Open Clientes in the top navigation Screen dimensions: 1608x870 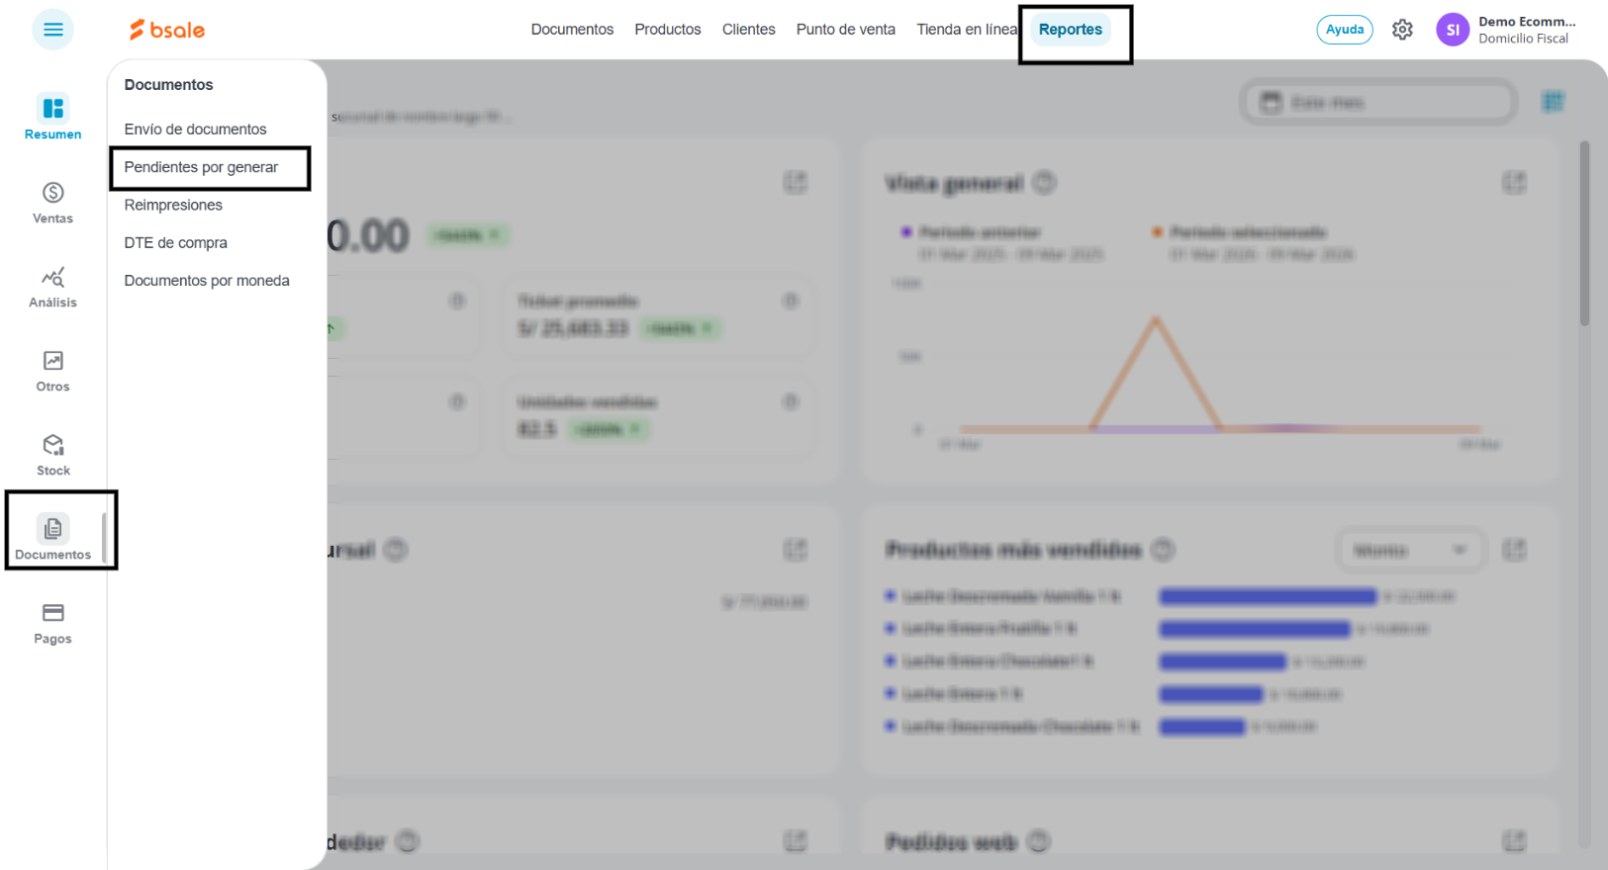pos(749,30)
